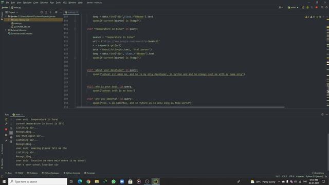Open the View menu
Image resolution: width=329 pixels, height=185 pixels.
pyautogui.click(x=19, y=3)
